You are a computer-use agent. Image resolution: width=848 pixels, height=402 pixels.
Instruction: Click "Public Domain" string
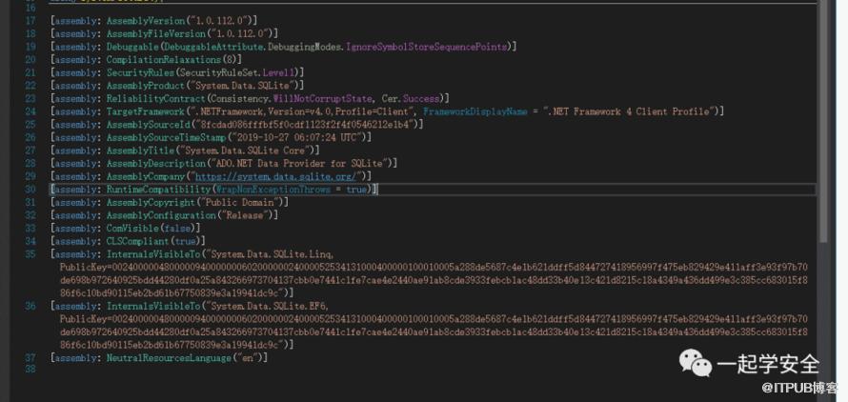coord(240,202)
